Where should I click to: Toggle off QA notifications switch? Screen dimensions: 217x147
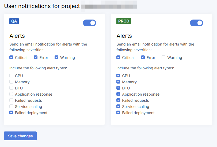89,23
